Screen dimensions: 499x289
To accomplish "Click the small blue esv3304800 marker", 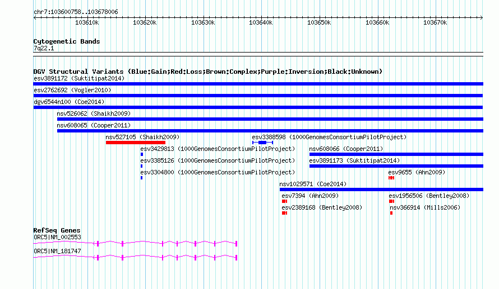I will (x=142, y=178).
